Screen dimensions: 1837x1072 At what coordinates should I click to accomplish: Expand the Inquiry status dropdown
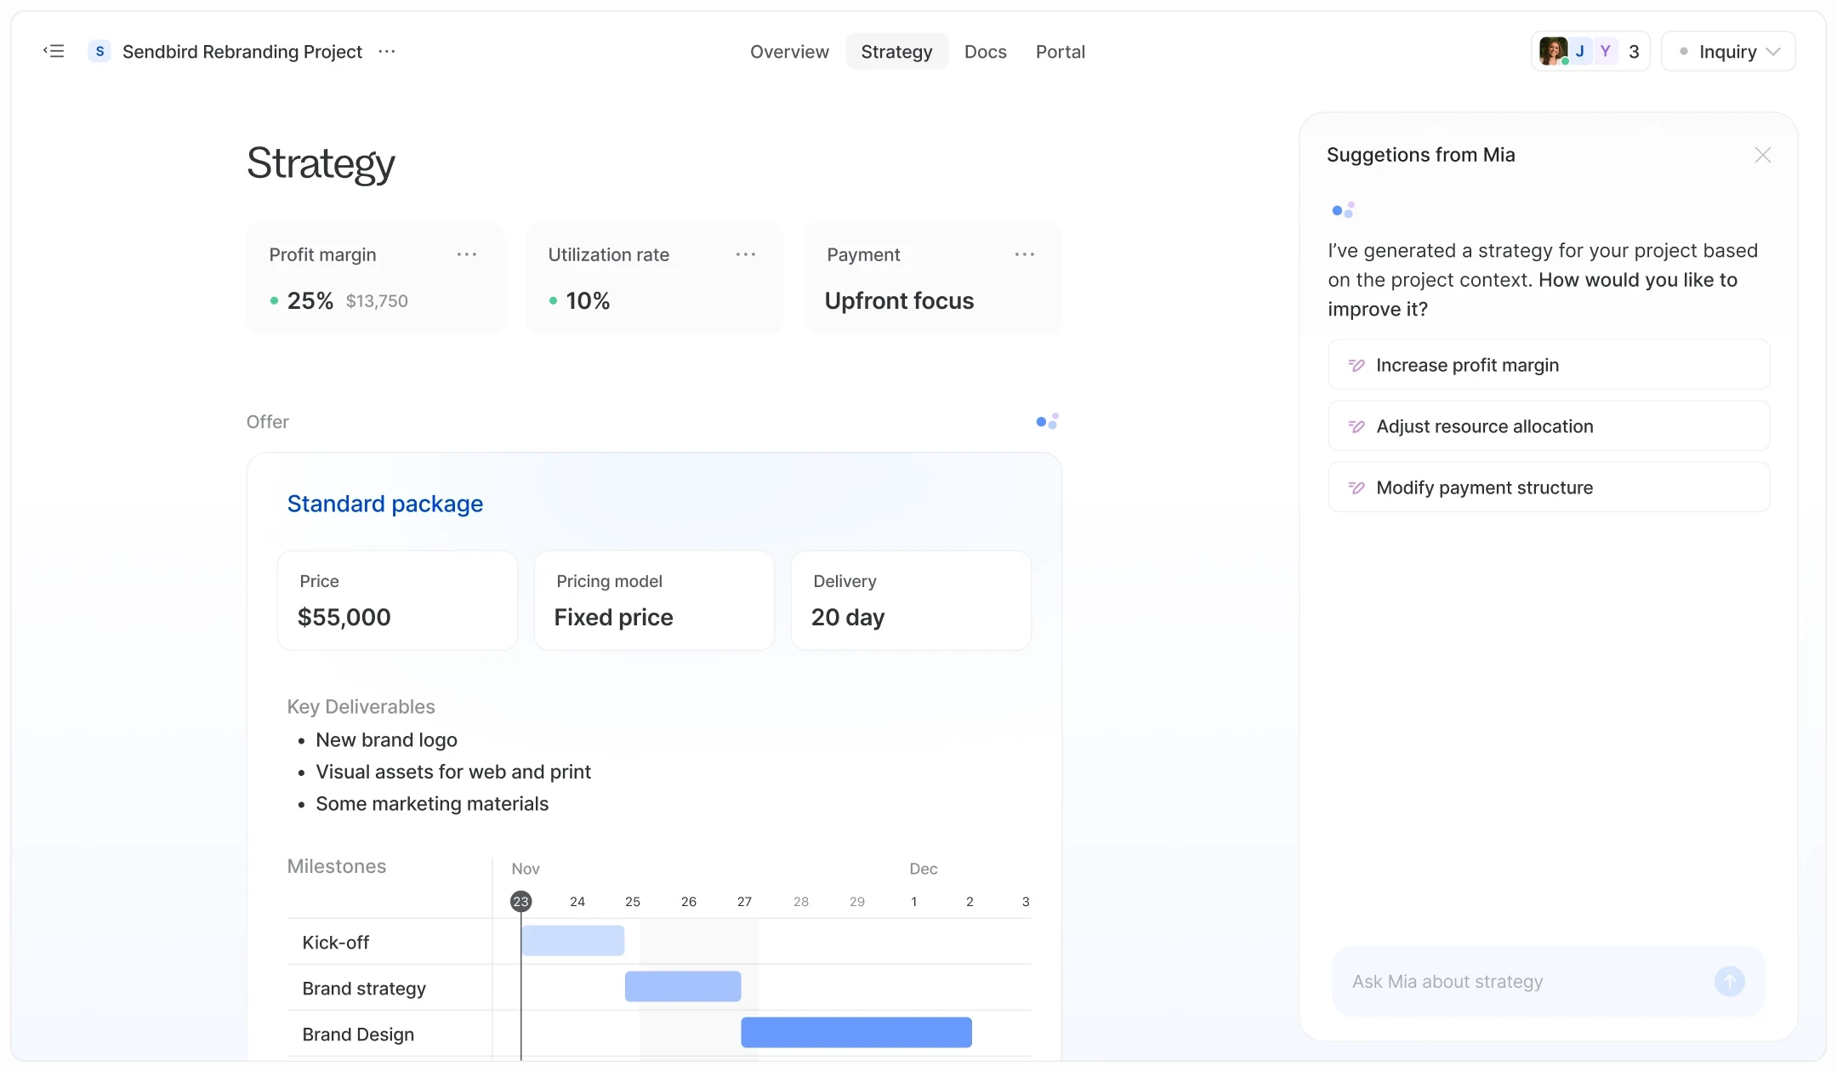tap(1728, 52)
